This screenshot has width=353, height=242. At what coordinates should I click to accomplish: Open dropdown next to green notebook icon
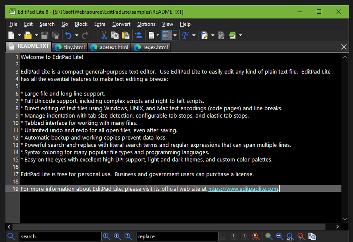pos(240,35)
